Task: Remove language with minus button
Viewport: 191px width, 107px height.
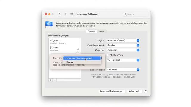Action: (x=55, y=80)
